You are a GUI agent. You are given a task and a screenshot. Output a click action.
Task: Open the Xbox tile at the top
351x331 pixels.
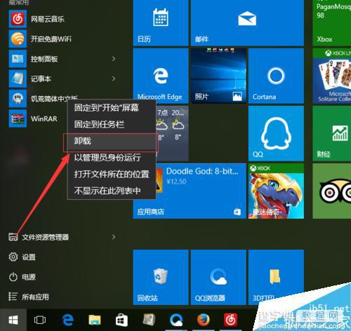(x=332, y=22)
